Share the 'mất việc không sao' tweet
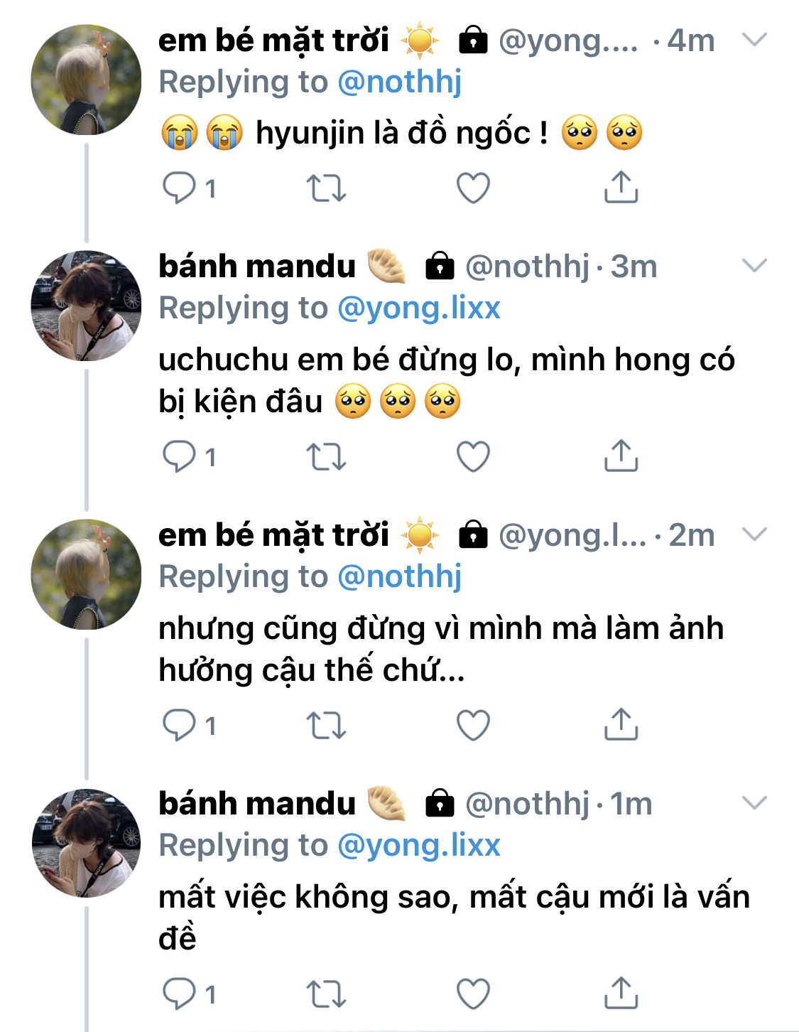This screenshot has width=799, height=1032. [621, 992]
